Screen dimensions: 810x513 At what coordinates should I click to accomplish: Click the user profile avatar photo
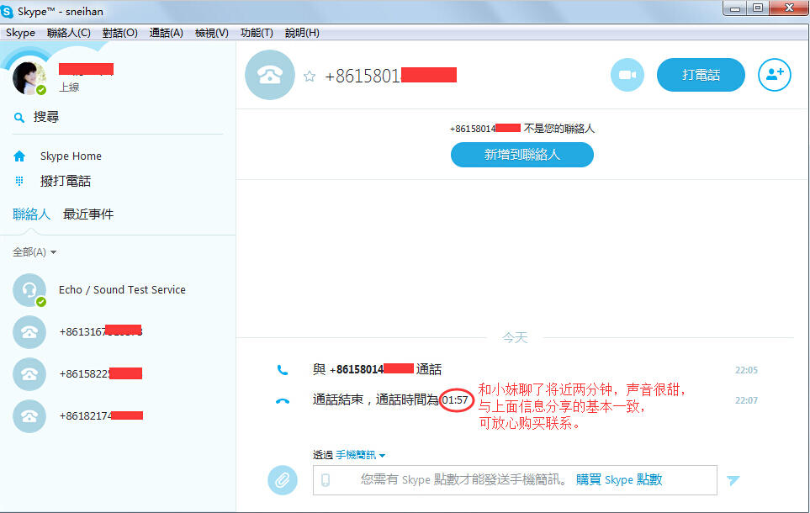[29, 78]
